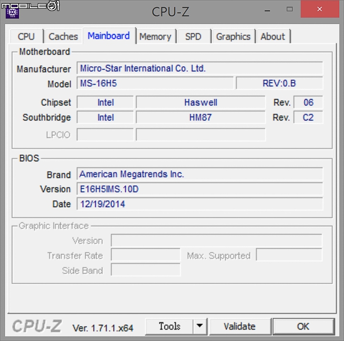Click the Tools button

point(169,326)
